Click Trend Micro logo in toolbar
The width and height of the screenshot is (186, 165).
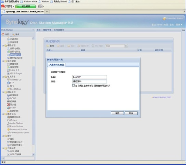click(7, 6)
